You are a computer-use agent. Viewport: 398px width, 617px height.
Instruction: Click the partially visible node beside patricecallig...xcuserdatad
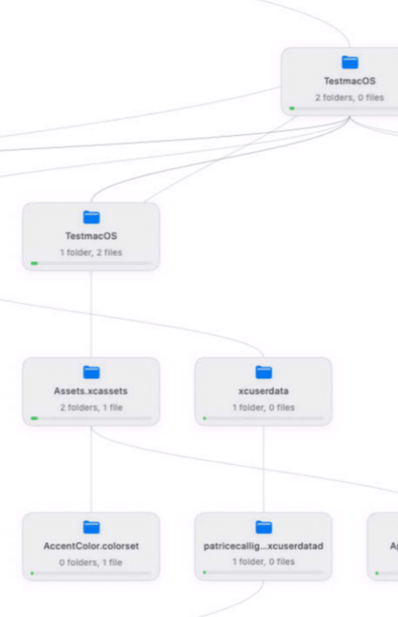pos(383,547)
